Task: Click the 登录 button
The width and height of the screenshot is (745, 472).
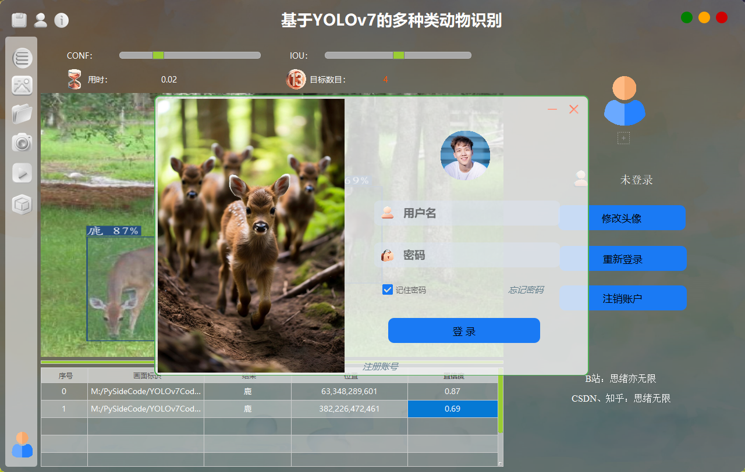Action: 464,330
